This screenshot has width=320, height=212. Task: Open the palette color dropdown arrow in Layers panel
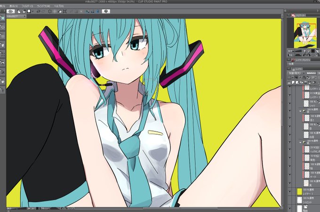[x=293, y=78]
